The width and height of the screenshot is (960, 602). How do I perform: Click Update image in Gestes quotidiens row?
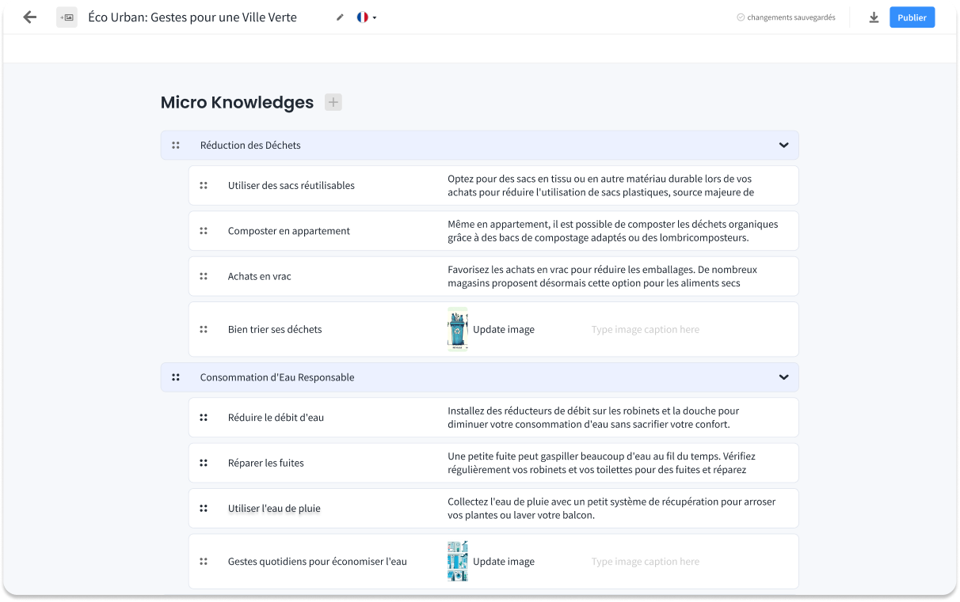point(504,562)
